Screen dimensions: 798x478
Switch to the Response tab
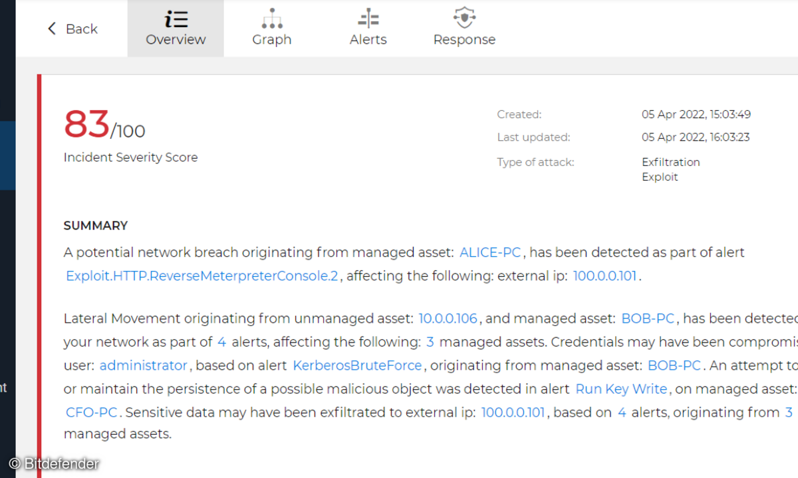coord(464,29)
